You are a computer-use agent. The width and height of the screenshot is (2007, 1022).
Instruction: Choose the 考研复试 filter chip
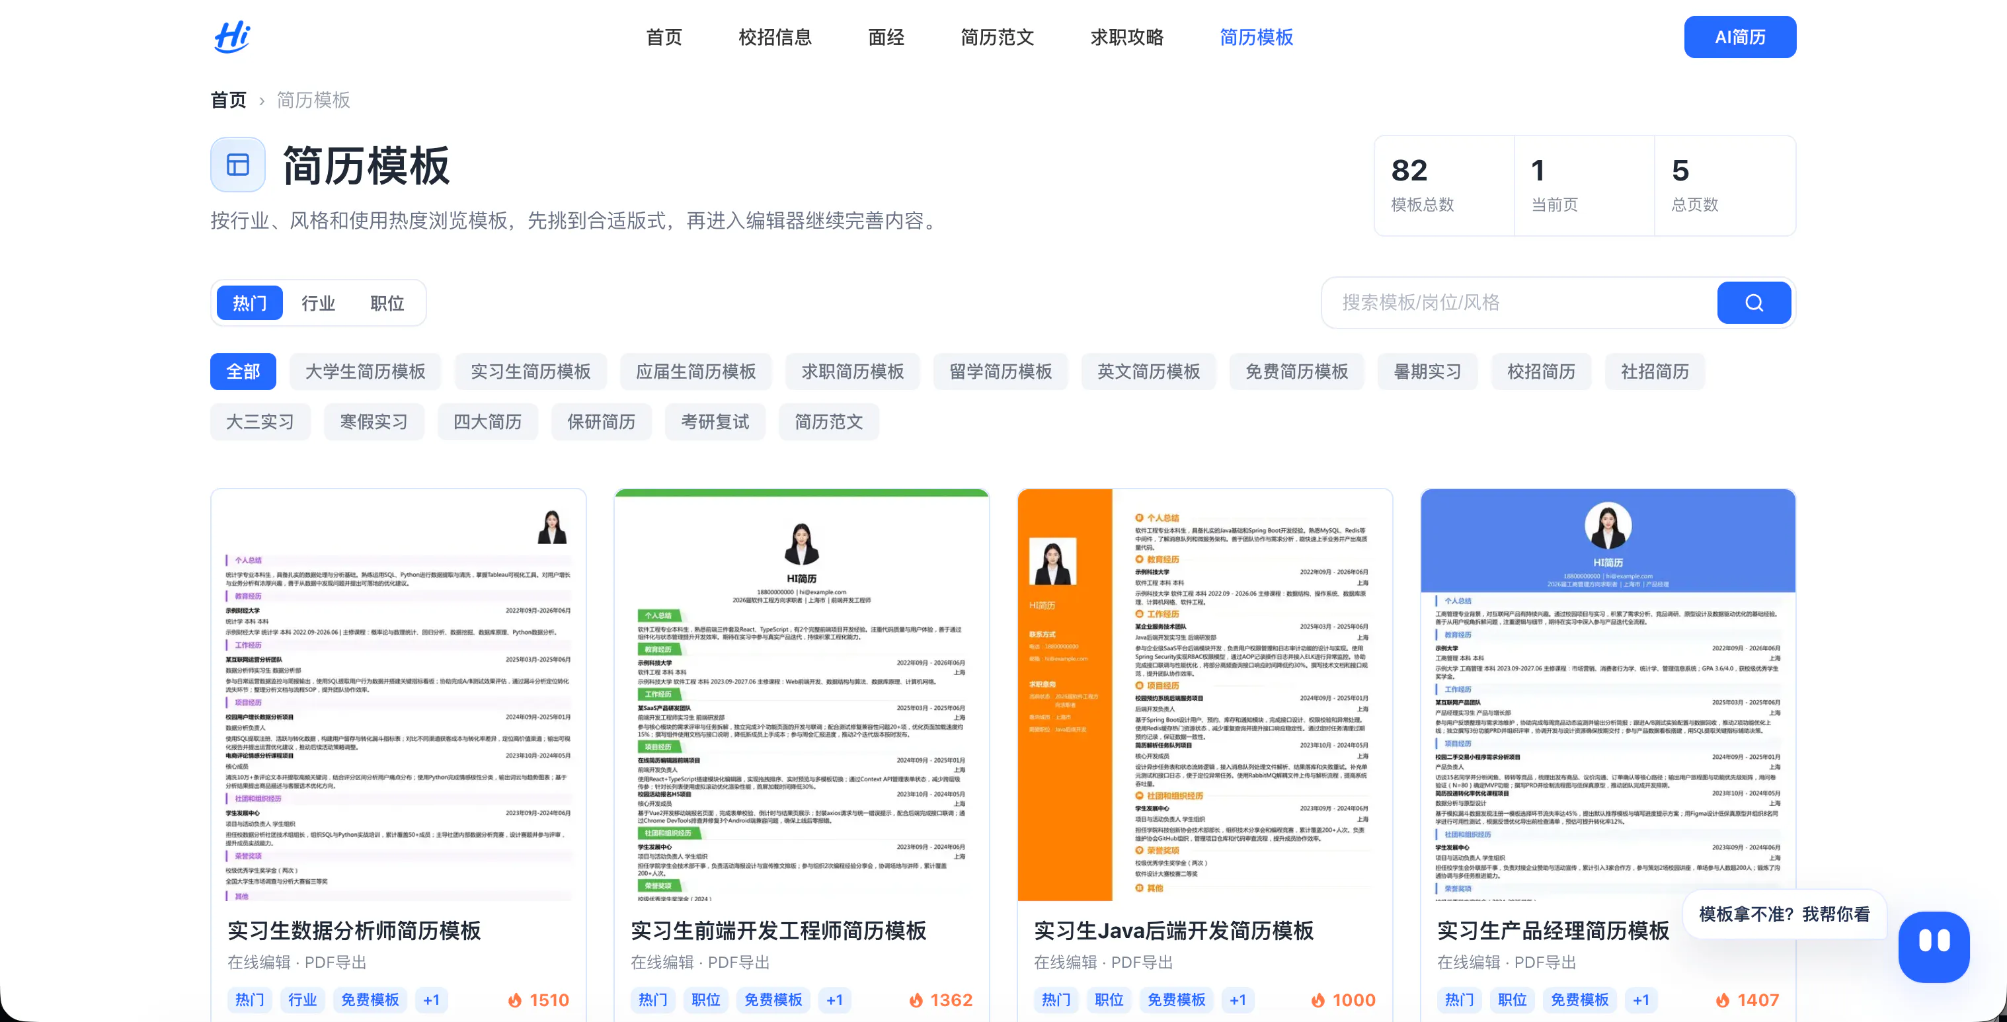point(715,421)
